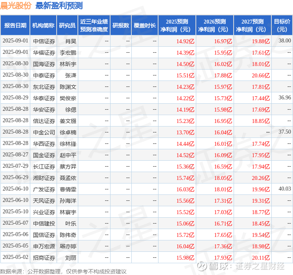The height and width of the screenshot is (275, 293).
Task: Select the 招商证券 institution cell
Action: 44,258
